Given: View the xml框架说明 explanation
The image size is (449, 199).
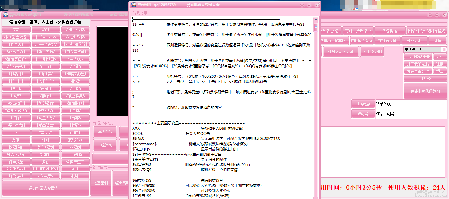Looking at the screenshot, I should pyautogui.click(x=372, y=52).
